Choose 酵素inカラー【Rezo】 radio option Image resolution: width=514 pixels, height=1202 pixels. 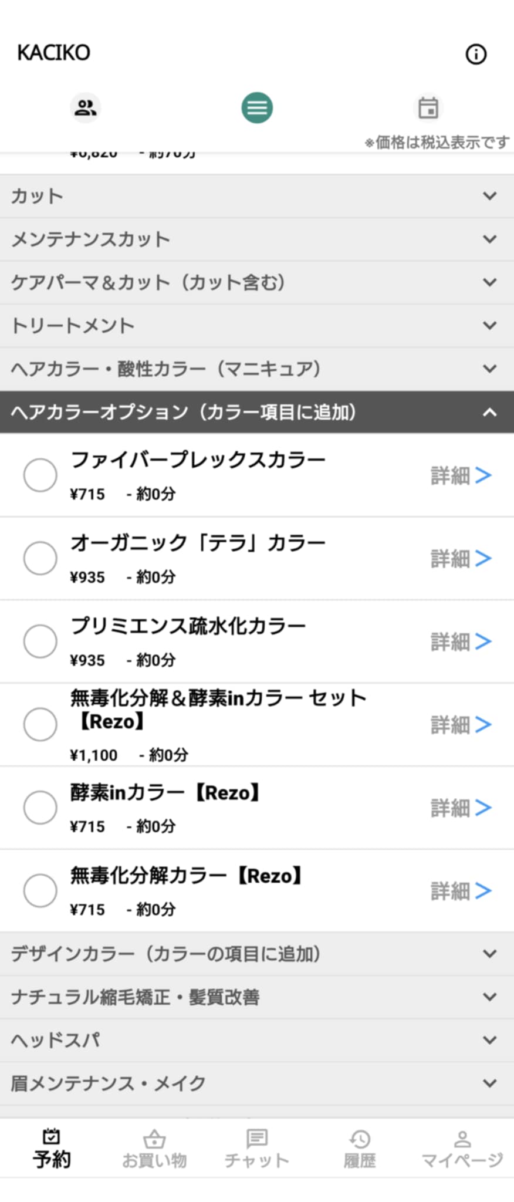pyautogui.click(x=40, y=807)
